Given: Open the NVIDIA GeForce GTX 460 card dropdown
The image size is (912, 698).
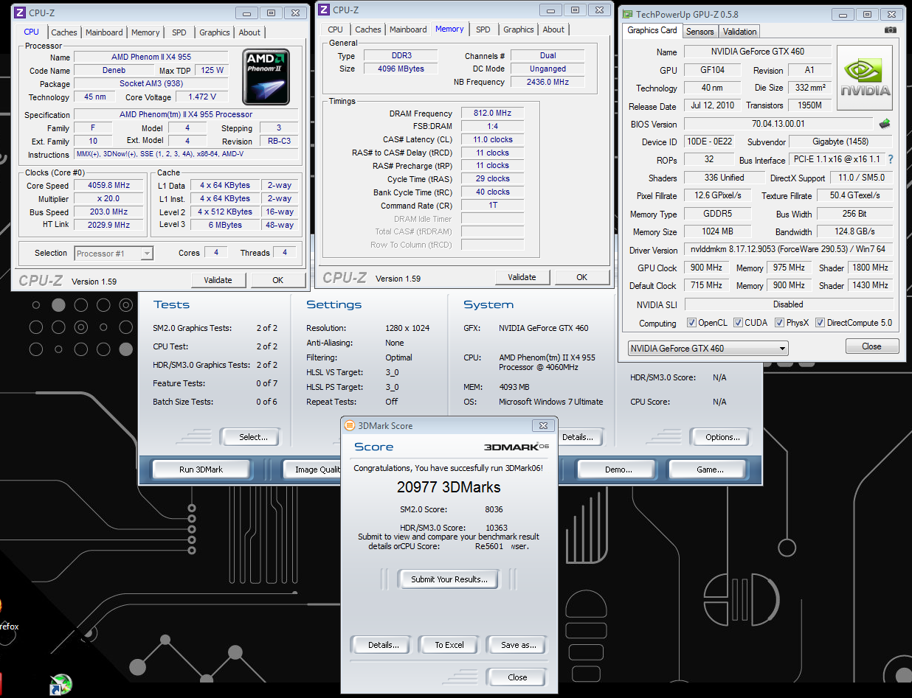Looking at the screenshot, I should click(x=708, y=348).
